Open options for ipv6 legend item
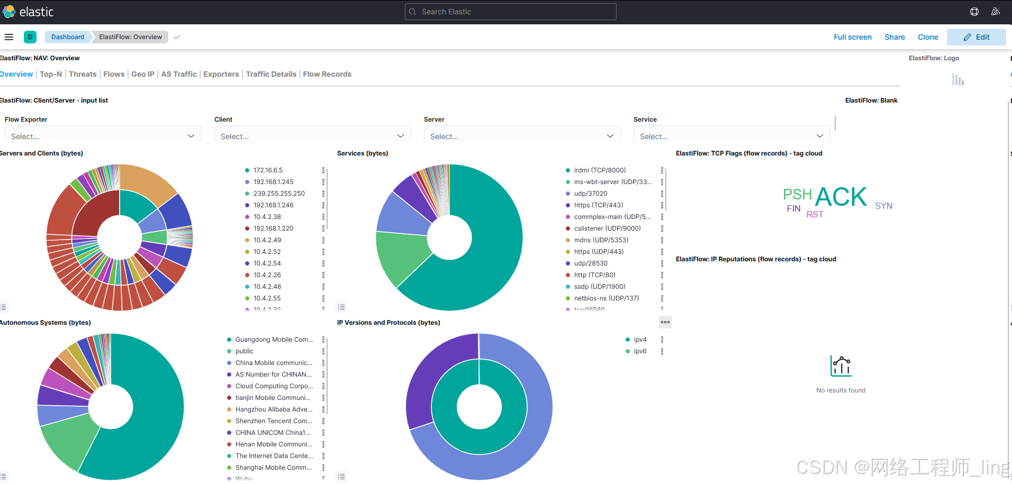Screen dimensions: 1012x484 click(662, 351)
